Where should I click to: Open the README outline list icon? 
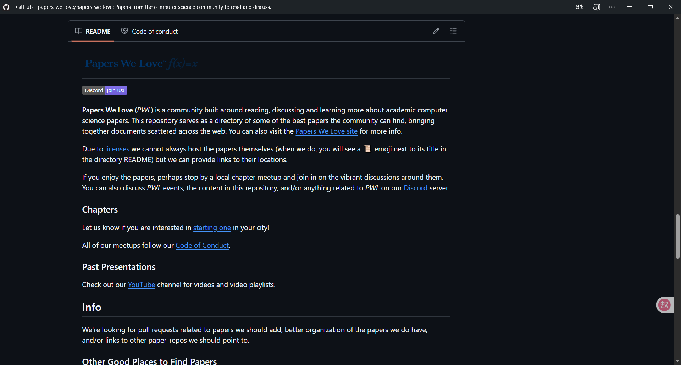pyautogui.click(x=453, y=31)
